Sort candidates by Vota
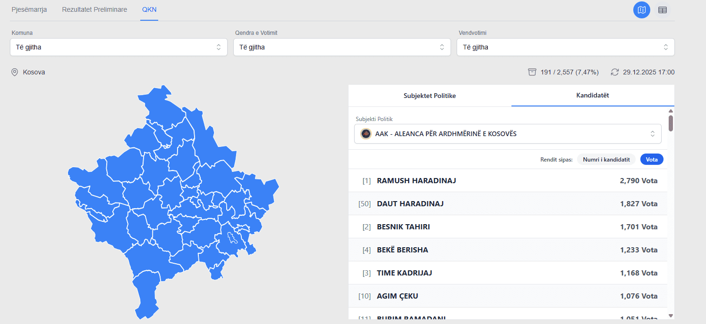 [652, 160]
